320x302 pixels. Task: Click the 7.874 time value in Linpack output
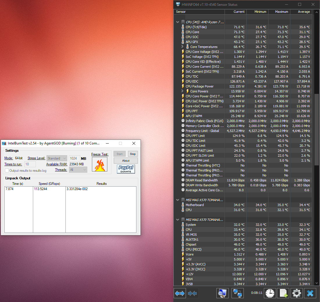9,189
